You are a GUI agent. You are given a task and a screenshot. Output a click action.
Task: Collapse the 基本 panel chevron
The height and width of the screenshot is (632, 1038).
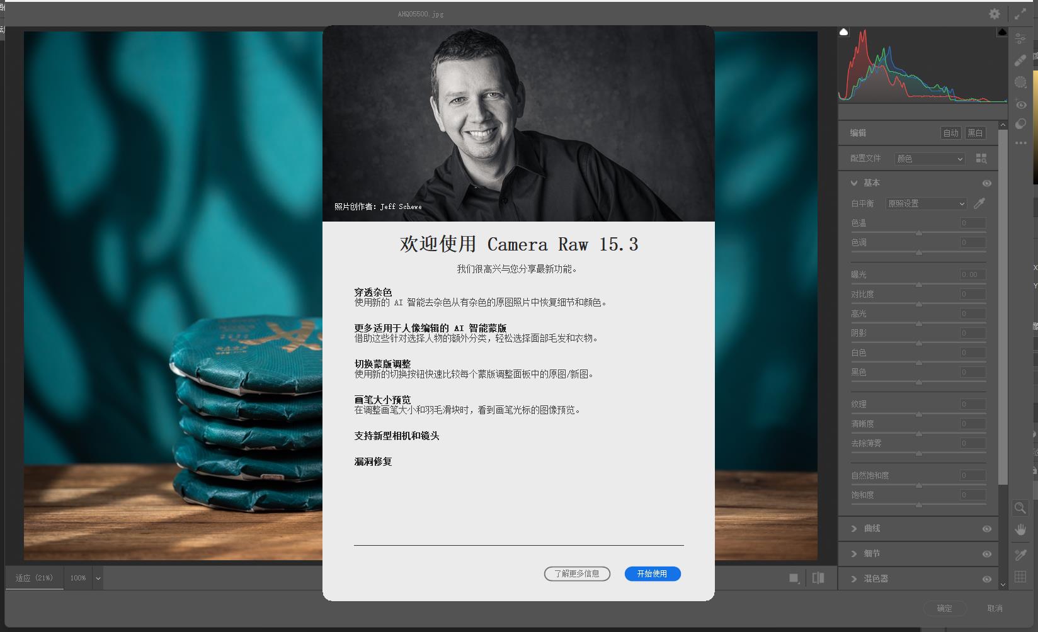tap(854, 183)
